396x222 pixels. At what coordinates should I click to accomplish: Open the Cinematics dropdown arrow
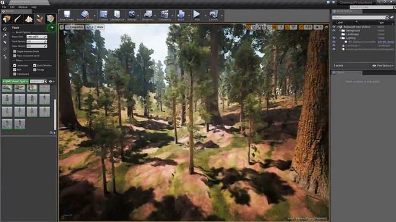(x=173, y=15)
